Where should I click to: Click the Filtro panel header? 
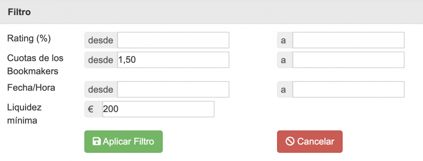click(x=211, y=12)
